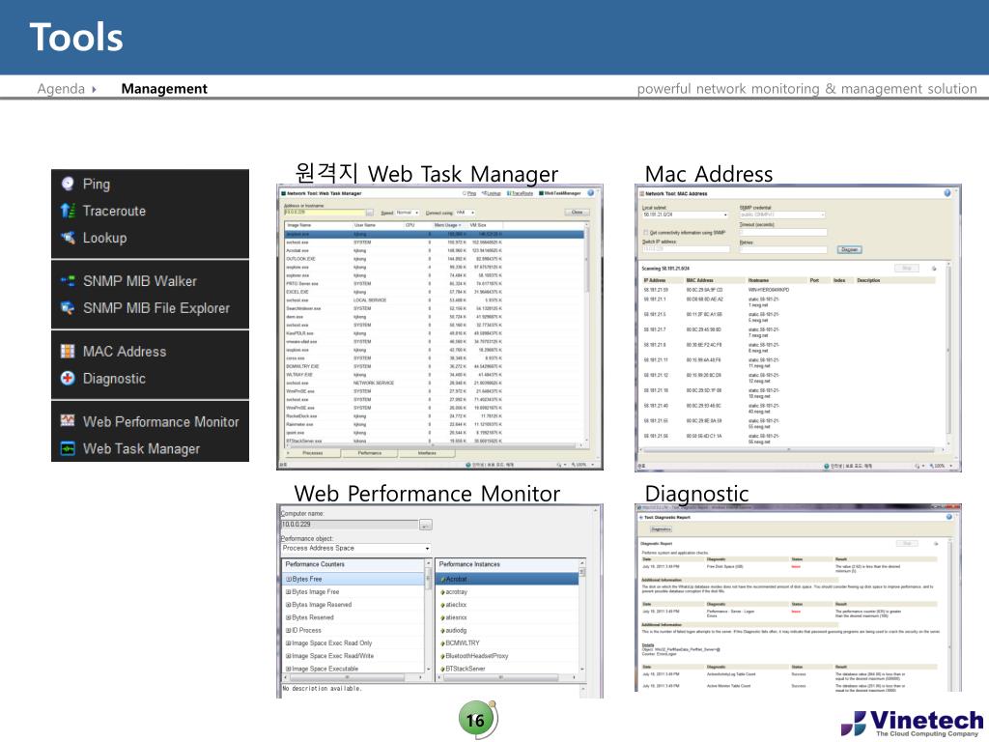Toggle Get connectivity information using SNMP checkbox
989x742 pixels.
click(x=646, y=232)
